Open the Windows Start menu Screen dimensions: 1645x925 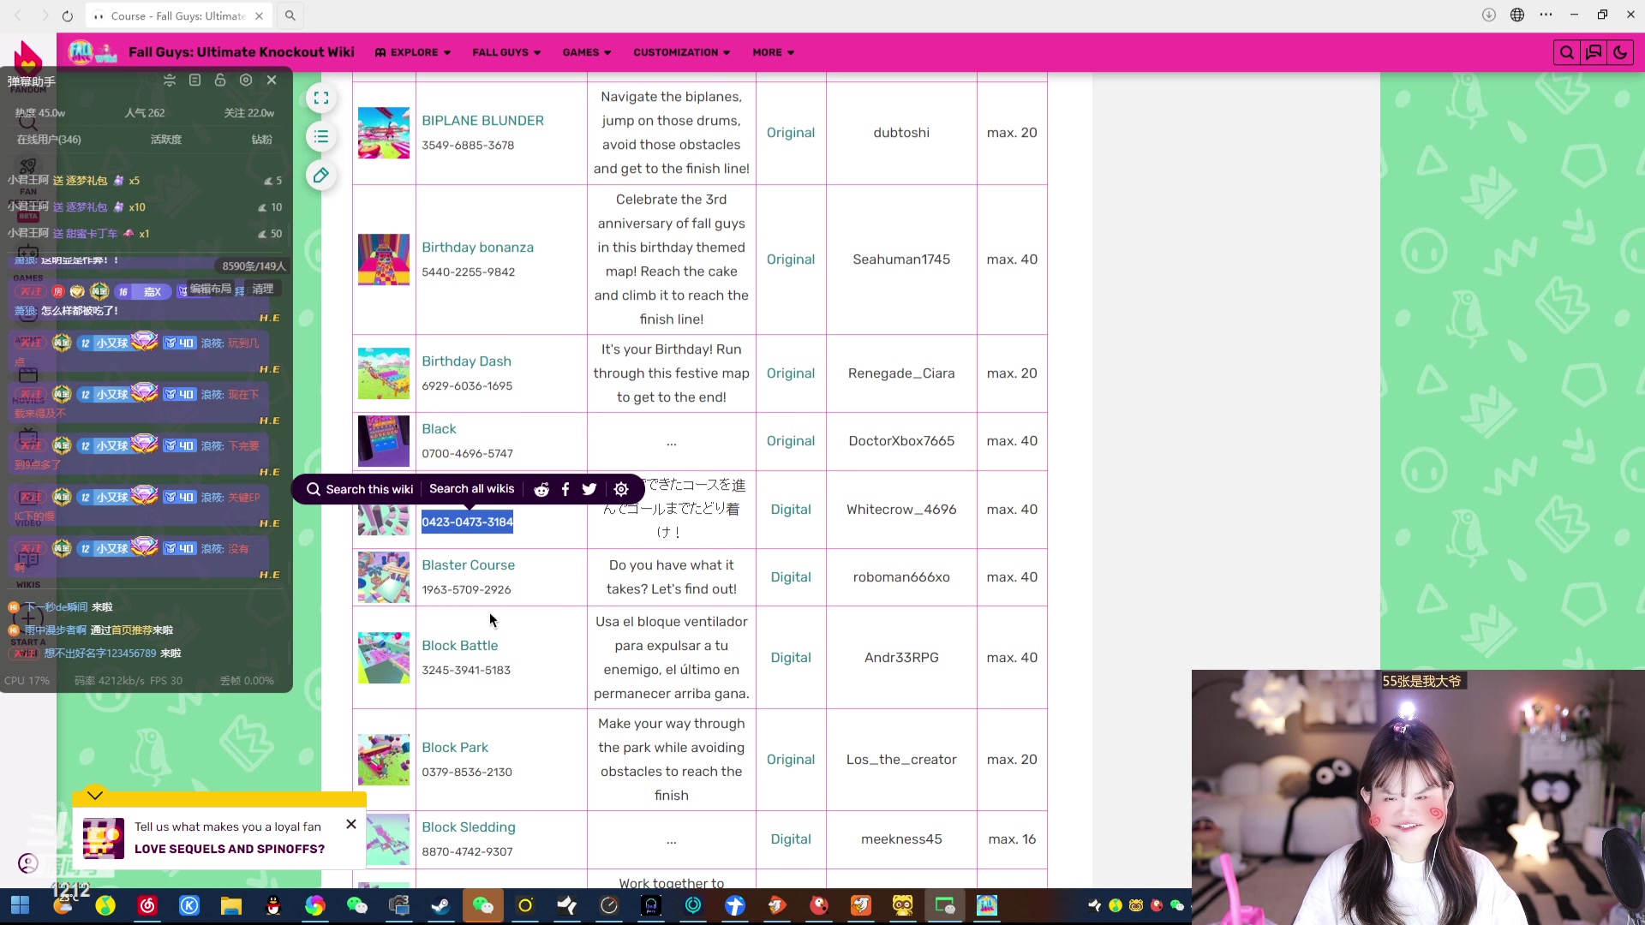pos(21,905)
